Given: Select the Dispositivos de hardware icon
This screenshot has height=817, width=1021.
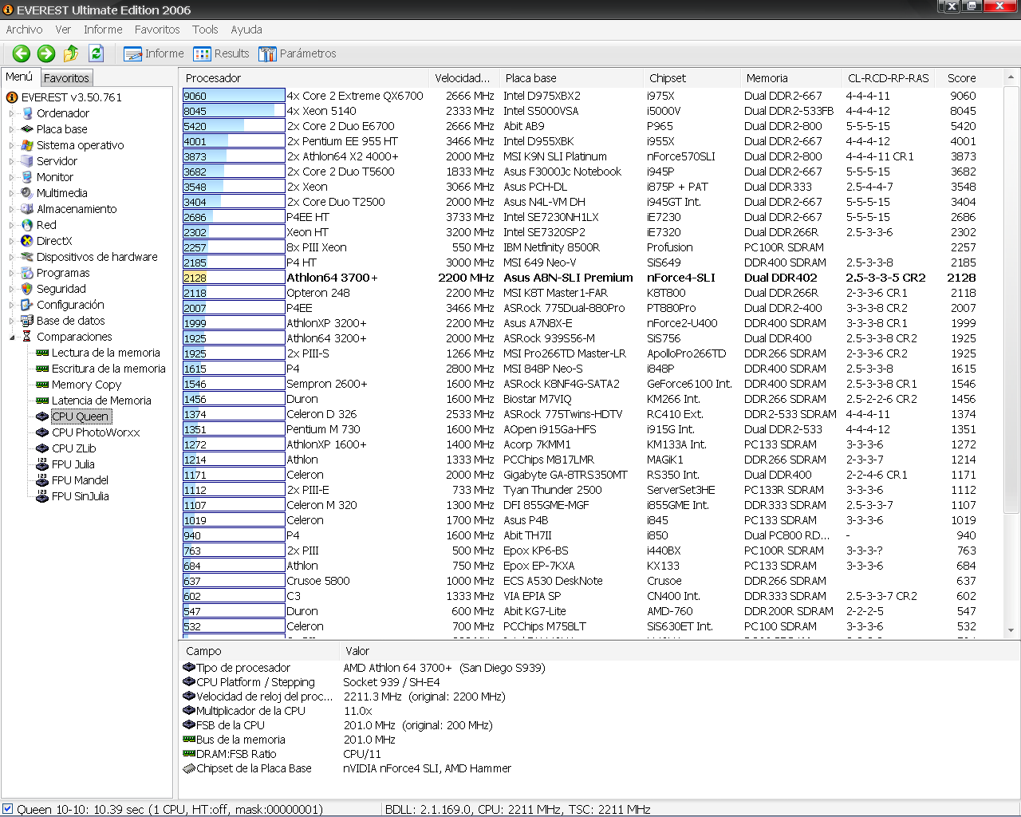Looking at the screenshot, I should point(27,257).
